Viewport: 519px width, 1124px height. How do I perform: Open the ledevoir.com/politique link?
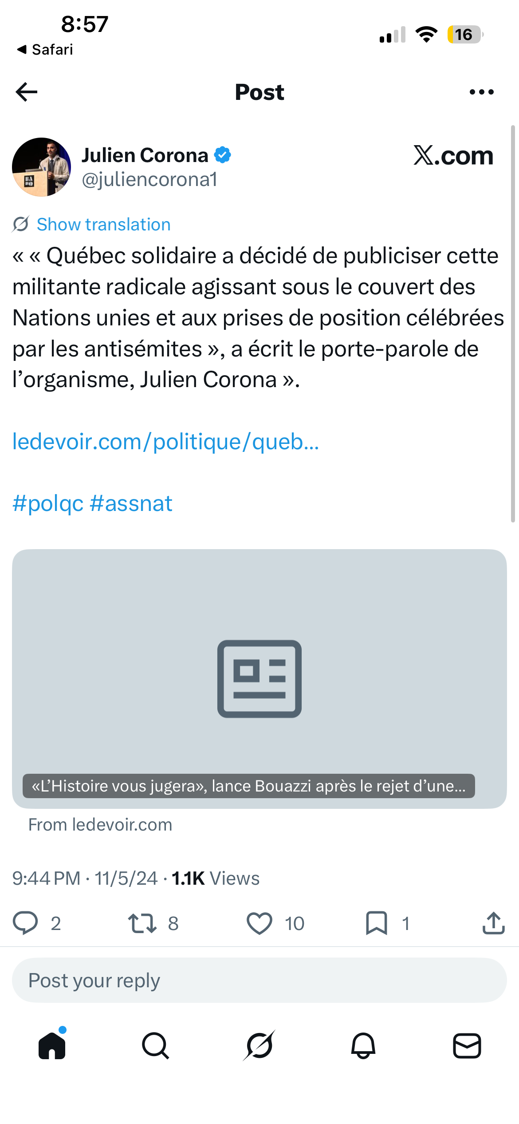pos(165,442)
